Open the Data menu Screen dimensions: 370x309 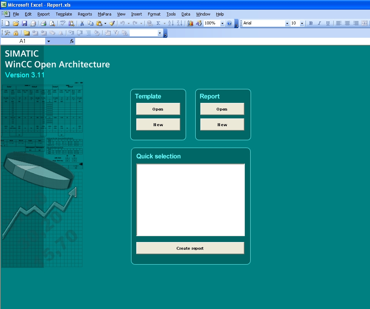point(186,14)
